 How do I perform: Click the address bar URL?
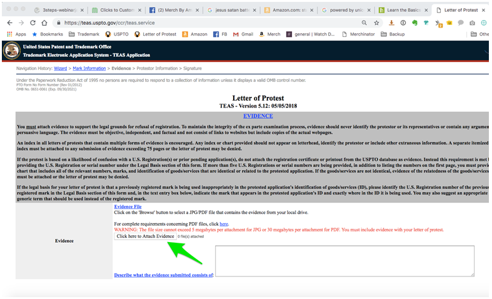coord(109,23)
